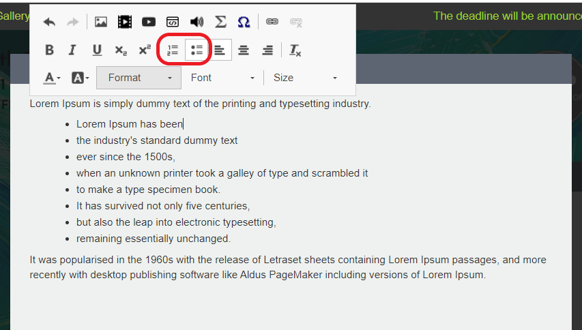Click the insert link chain icon

(x=272, y=22)
